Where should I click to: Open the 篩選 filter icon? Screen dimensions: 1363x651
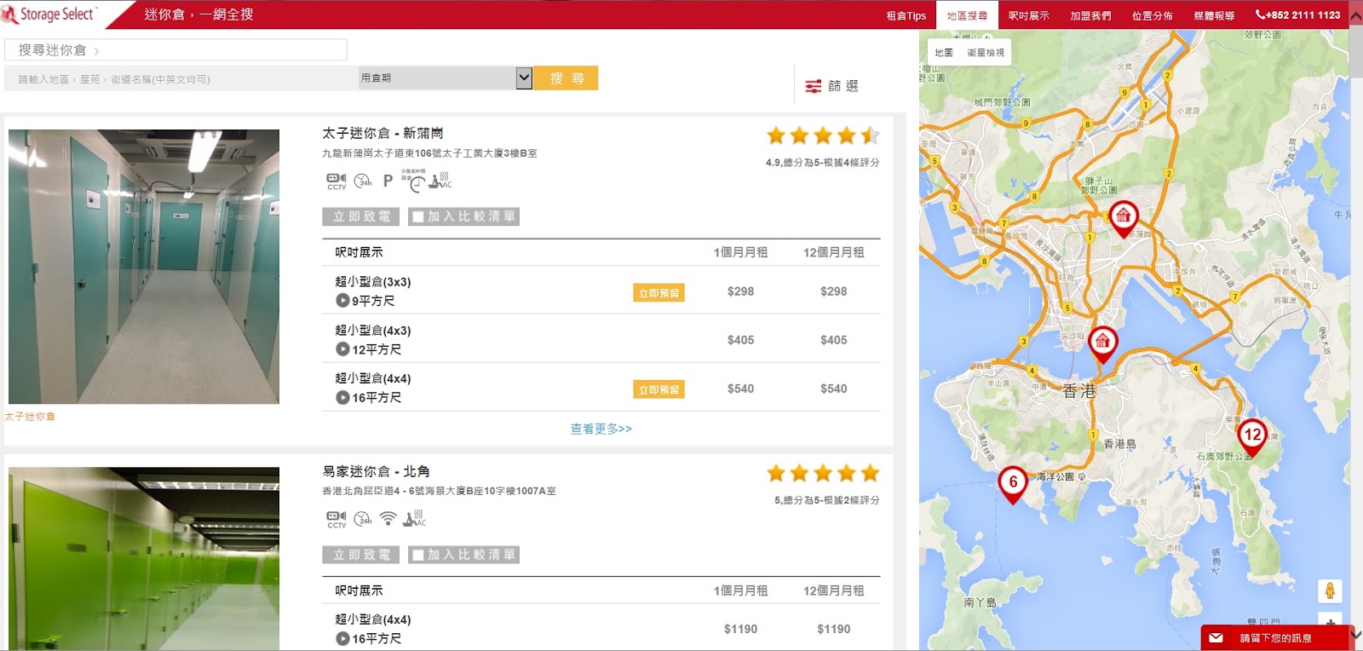pyautogui.click(x=814, y=86)
